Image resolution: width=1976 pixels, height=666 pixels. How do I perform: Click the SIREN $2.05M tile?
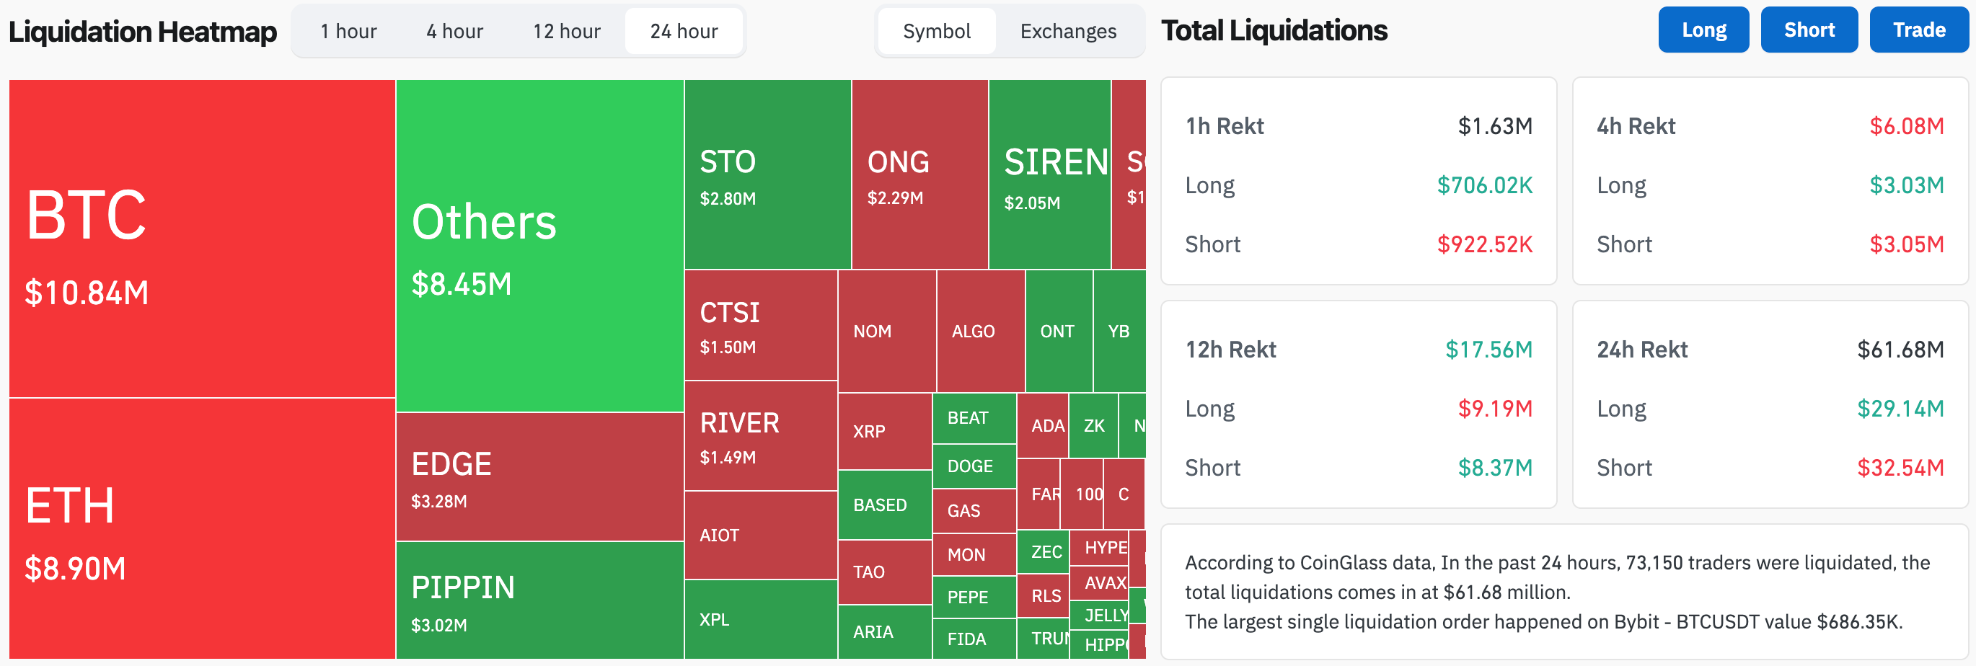1049,174
